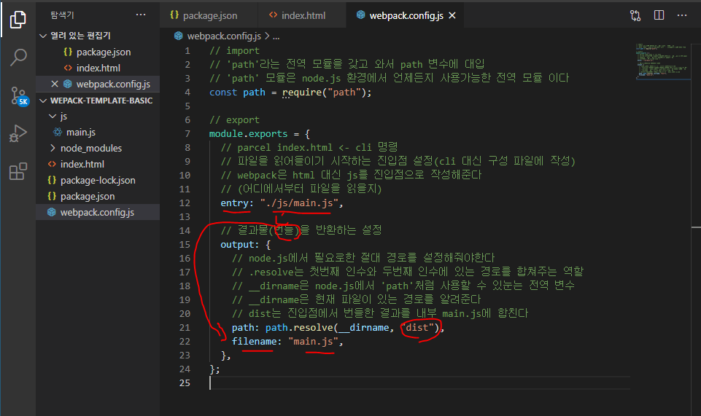Select package.json in open editors list

click(x=98, y=52)
